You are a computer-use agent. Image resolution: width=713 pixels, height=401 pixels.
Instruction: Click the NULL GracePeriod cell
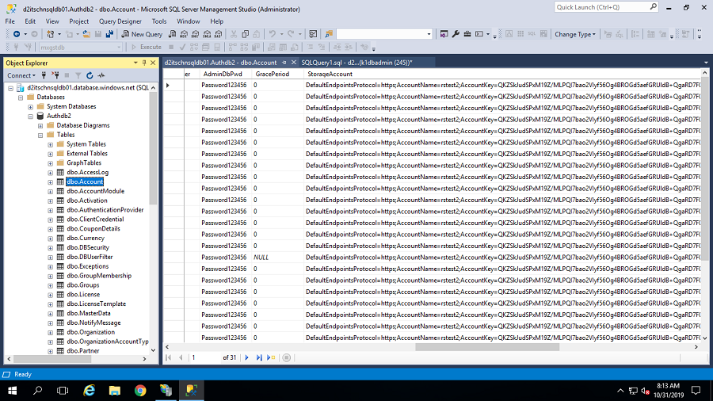click(x=277, y=258)
